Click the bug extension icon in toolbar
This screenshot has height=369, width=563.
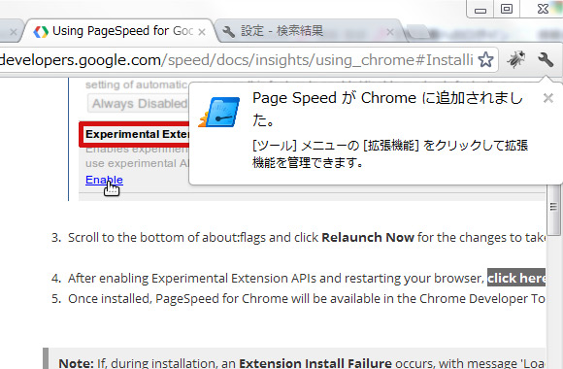516,59
